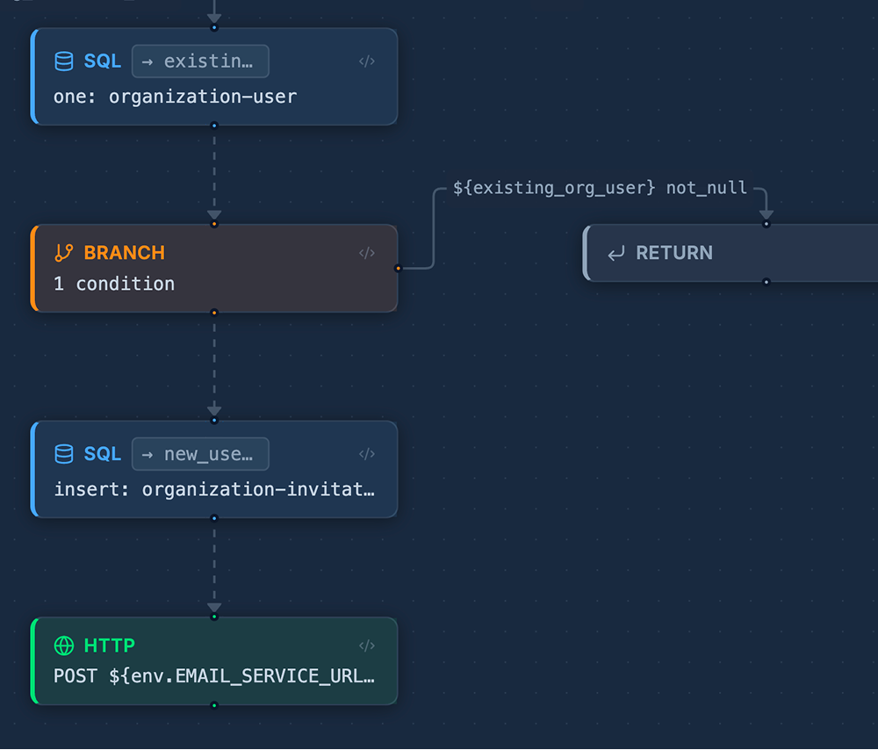Click the dashed connector between BRANCH and insert nodes

pos(214,364)
